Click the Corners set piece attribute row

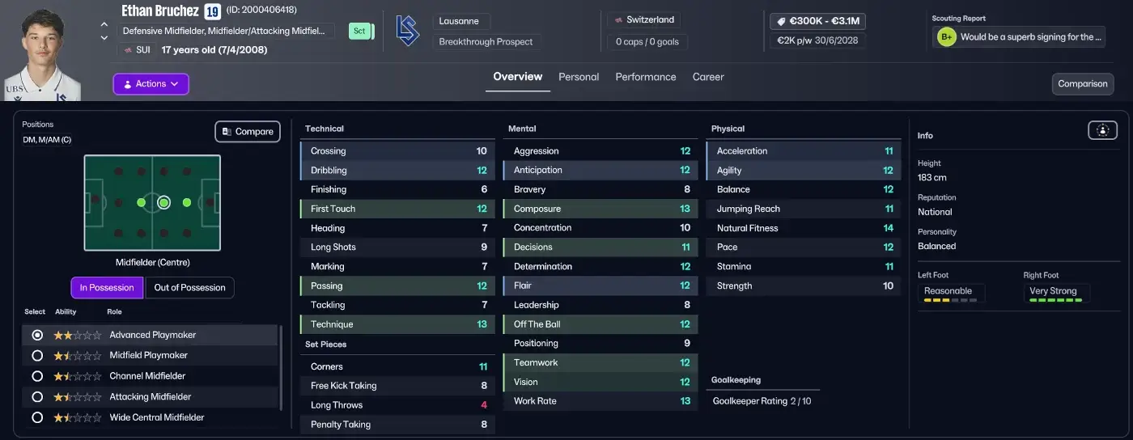(397, 366)
